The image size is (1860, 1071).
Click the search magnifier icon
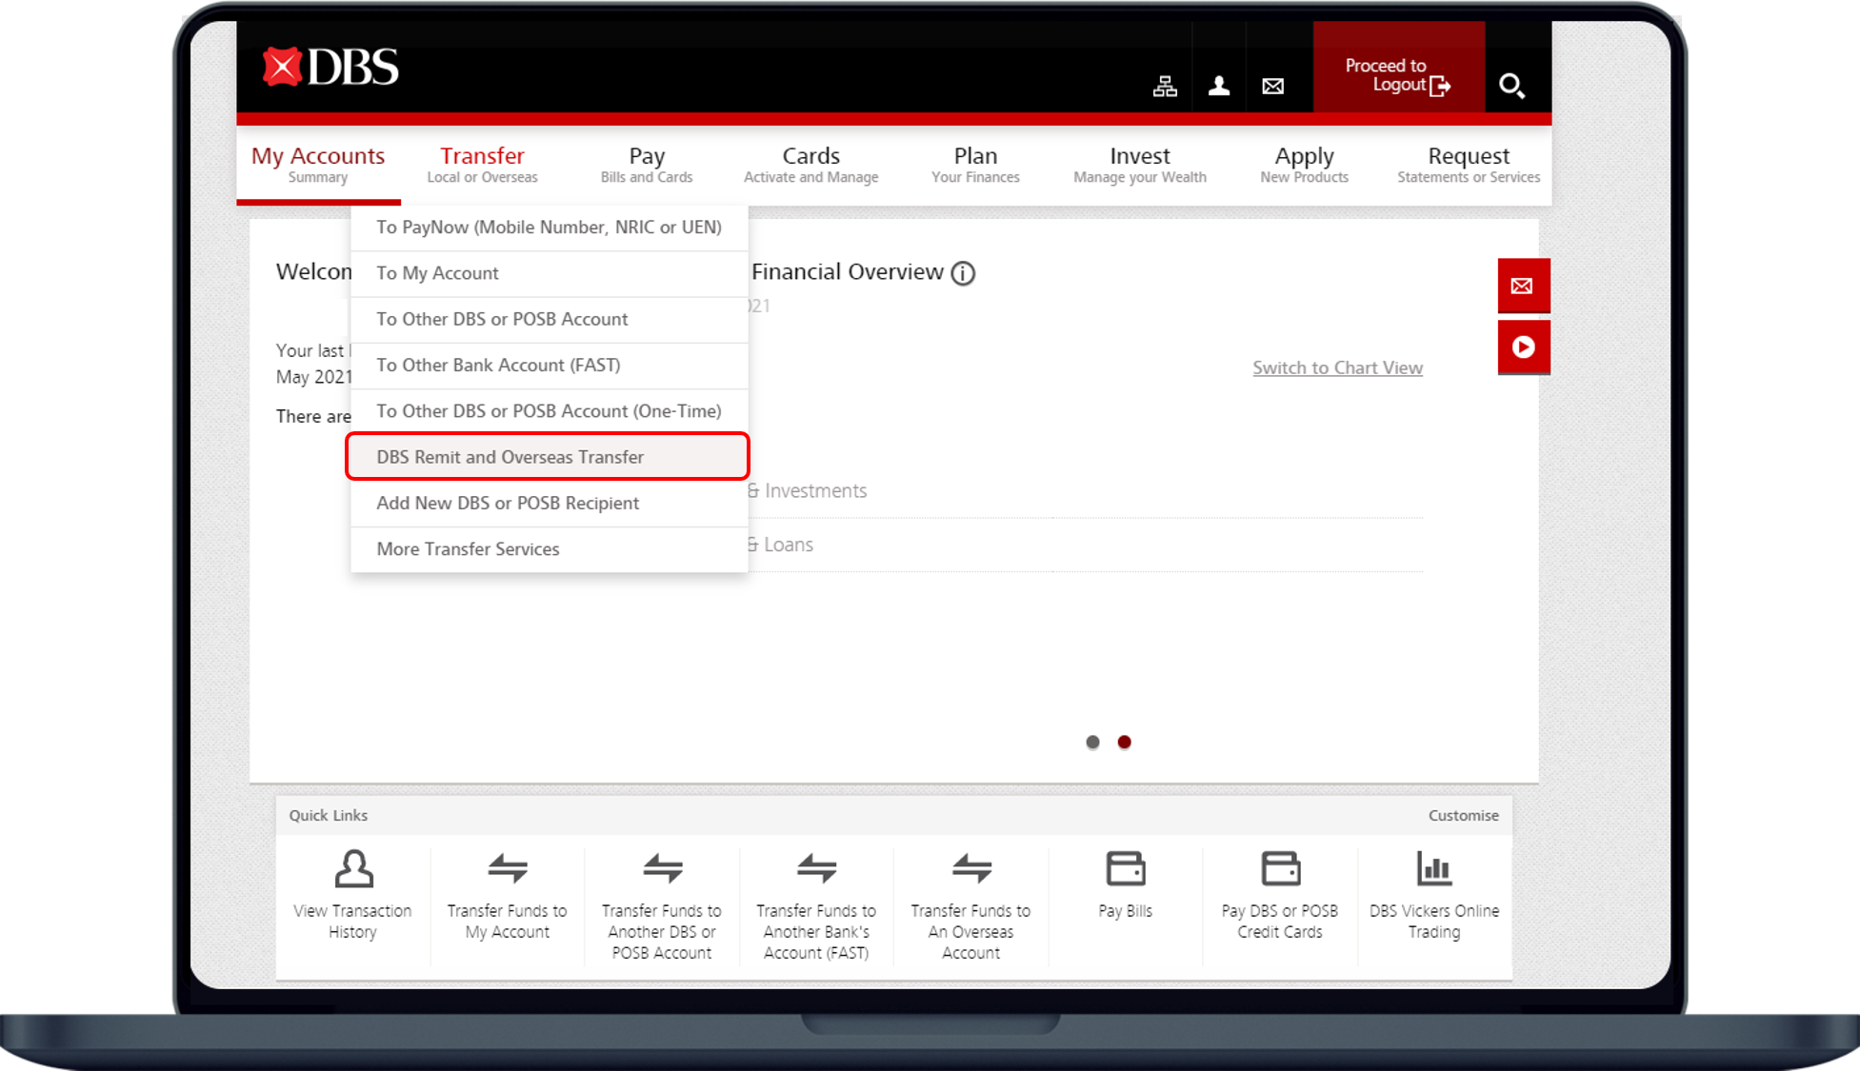[x=1511, y=87]
